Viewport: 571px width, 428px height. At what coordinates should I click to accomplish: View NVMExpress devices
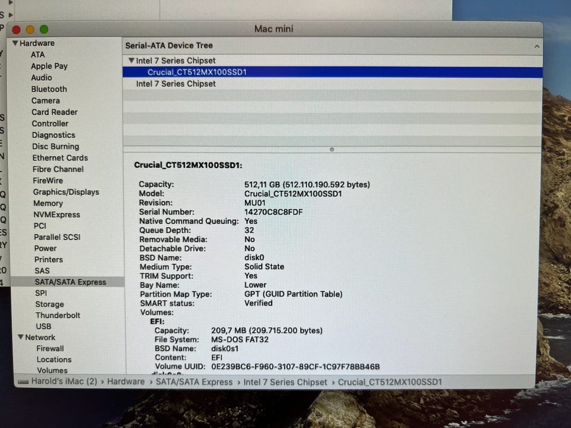tap(57, 215)
